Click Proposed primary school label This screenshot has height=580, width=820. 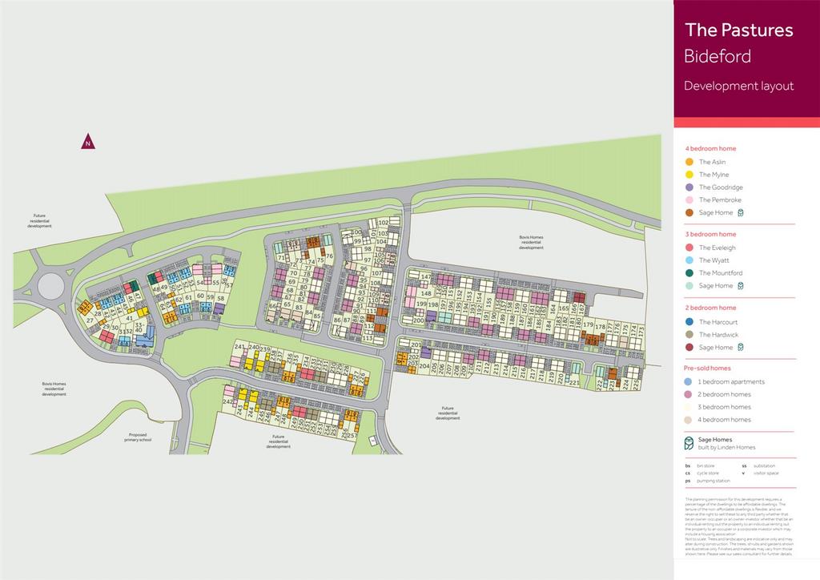click(138, 437)
